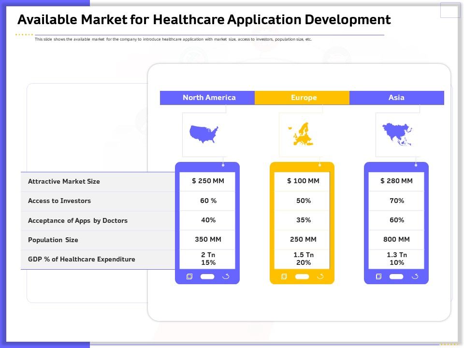Click Asia's 70% investors value
Viewport: 464px width, 348px height.
(x=397, y=201)
